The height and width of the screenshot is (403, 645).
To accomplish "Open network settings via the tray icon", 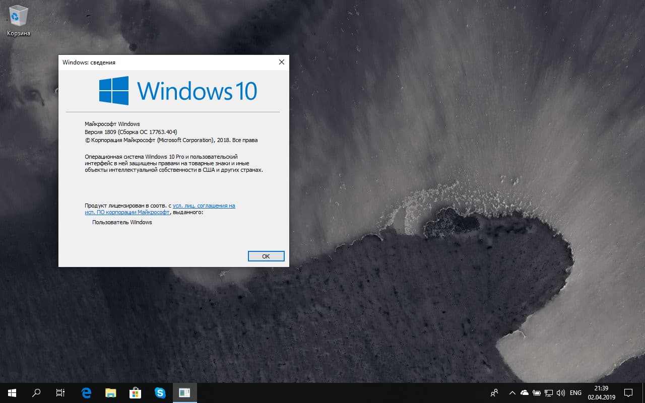I will (548, 392).
